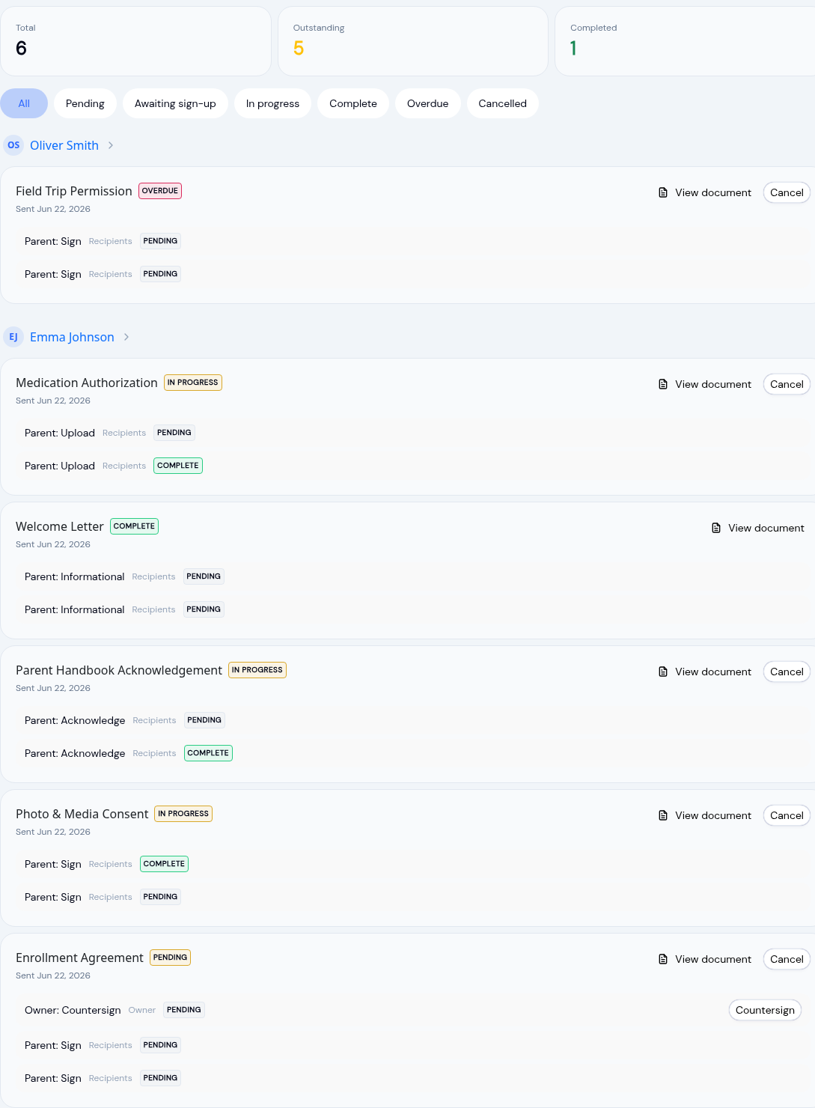The width and height of the screenshot is (815, 1108).
Task: Click the Completed count card
Action: click(x=685, y=41)
